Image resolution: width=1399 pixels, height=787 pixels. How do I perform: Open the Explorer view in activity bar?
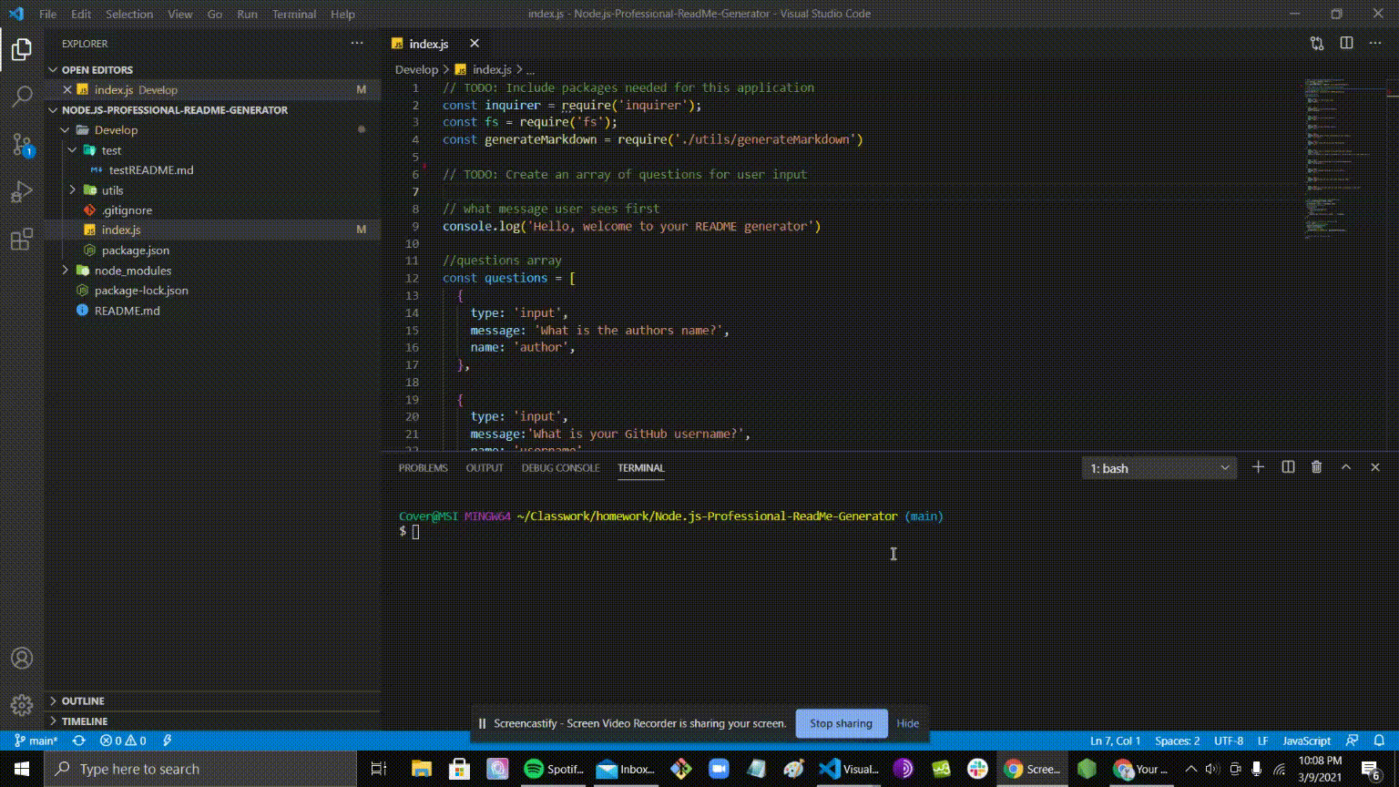[22, 50]
